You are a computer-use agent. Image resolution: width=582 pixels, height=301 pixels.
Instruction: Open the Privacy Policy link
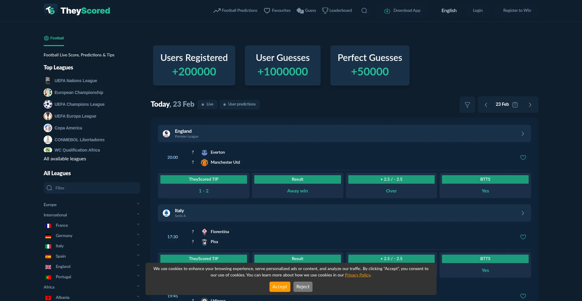click(358, 275)
